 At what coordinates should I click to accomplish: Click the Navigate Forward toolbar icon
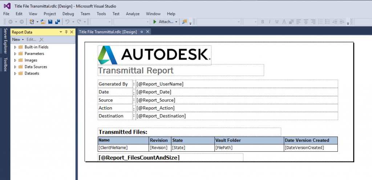[21, 22]
